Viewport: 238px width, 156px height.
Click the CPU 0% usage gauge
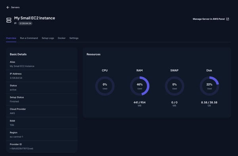105,86
